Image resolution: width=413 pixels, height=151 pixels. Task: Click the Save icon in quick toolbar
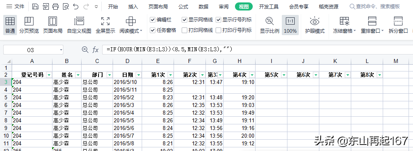click(35, 7)
